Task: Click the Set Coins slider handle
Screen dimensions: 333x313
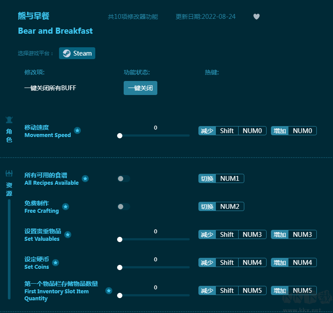Action: click(120, 267)
